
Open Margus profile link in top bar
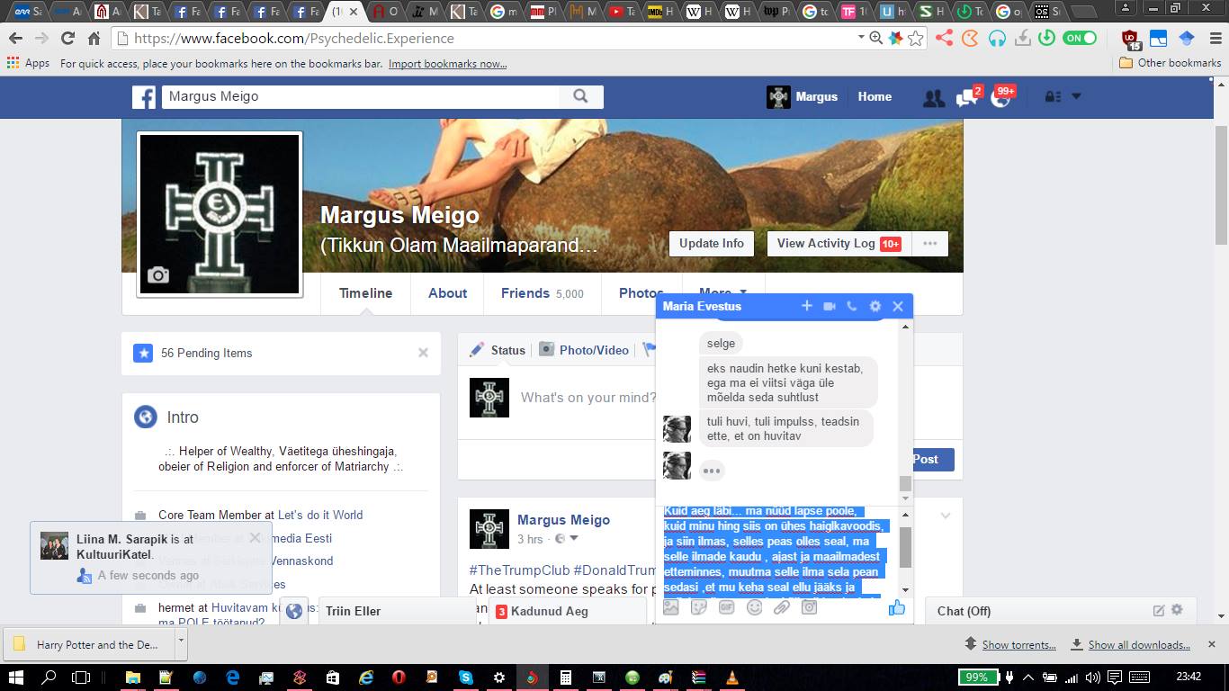(803, 96)
